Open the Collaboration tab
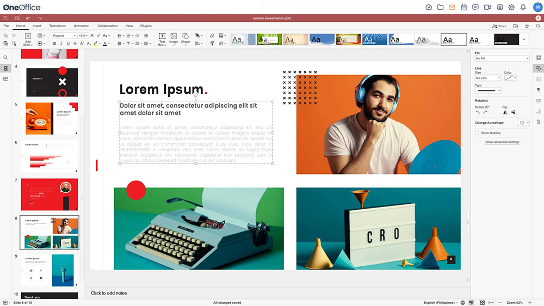The width and height of the screenshot is (544, 306). (x=107, y=26)
